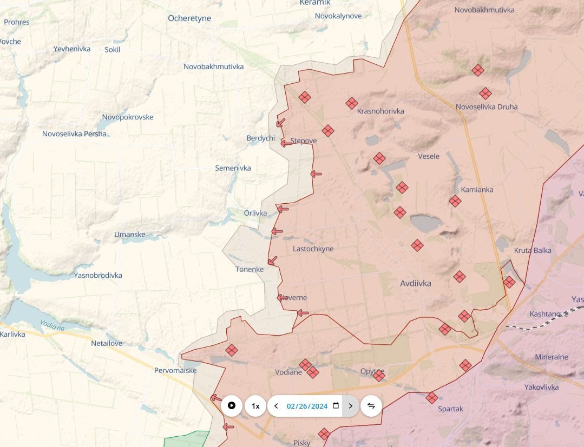584x447 pixels.
Task: Click the Avdiivka city label
Action: pyautogui.click(x=416, y=283)
